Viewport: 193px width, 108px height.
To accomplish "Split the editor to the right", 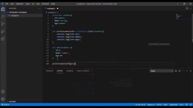I will (x=187, y=8).
